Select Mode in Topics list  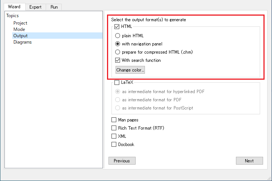(19, 29)
